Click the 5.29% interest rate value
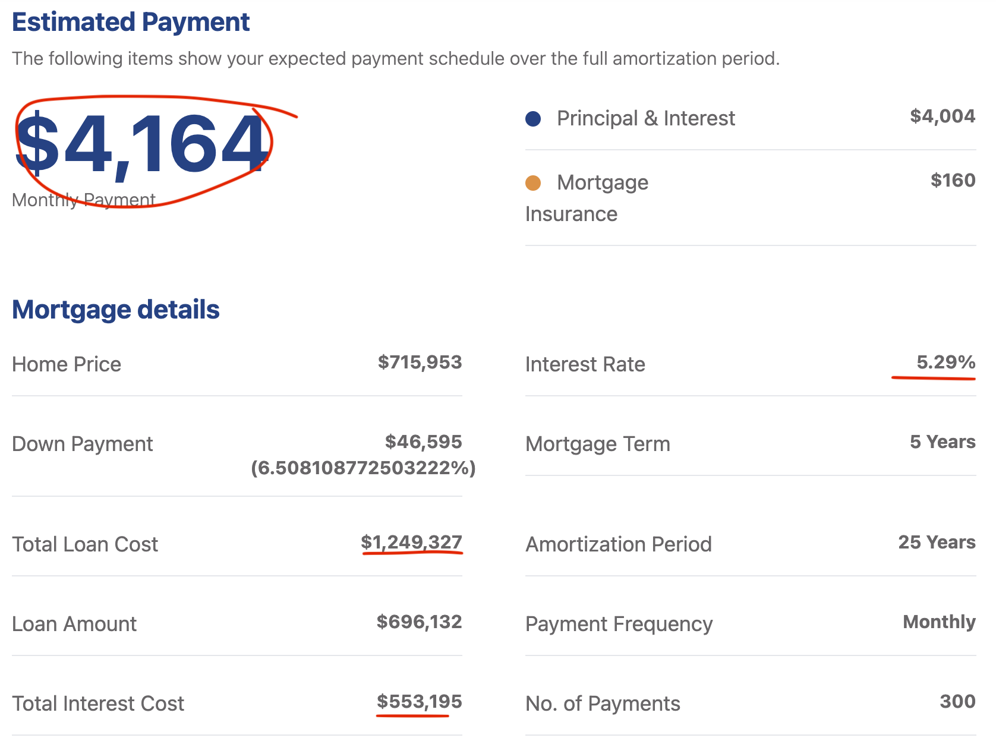Image resolution: width=996 pixels, height=744 pixels. pos(945,362)
